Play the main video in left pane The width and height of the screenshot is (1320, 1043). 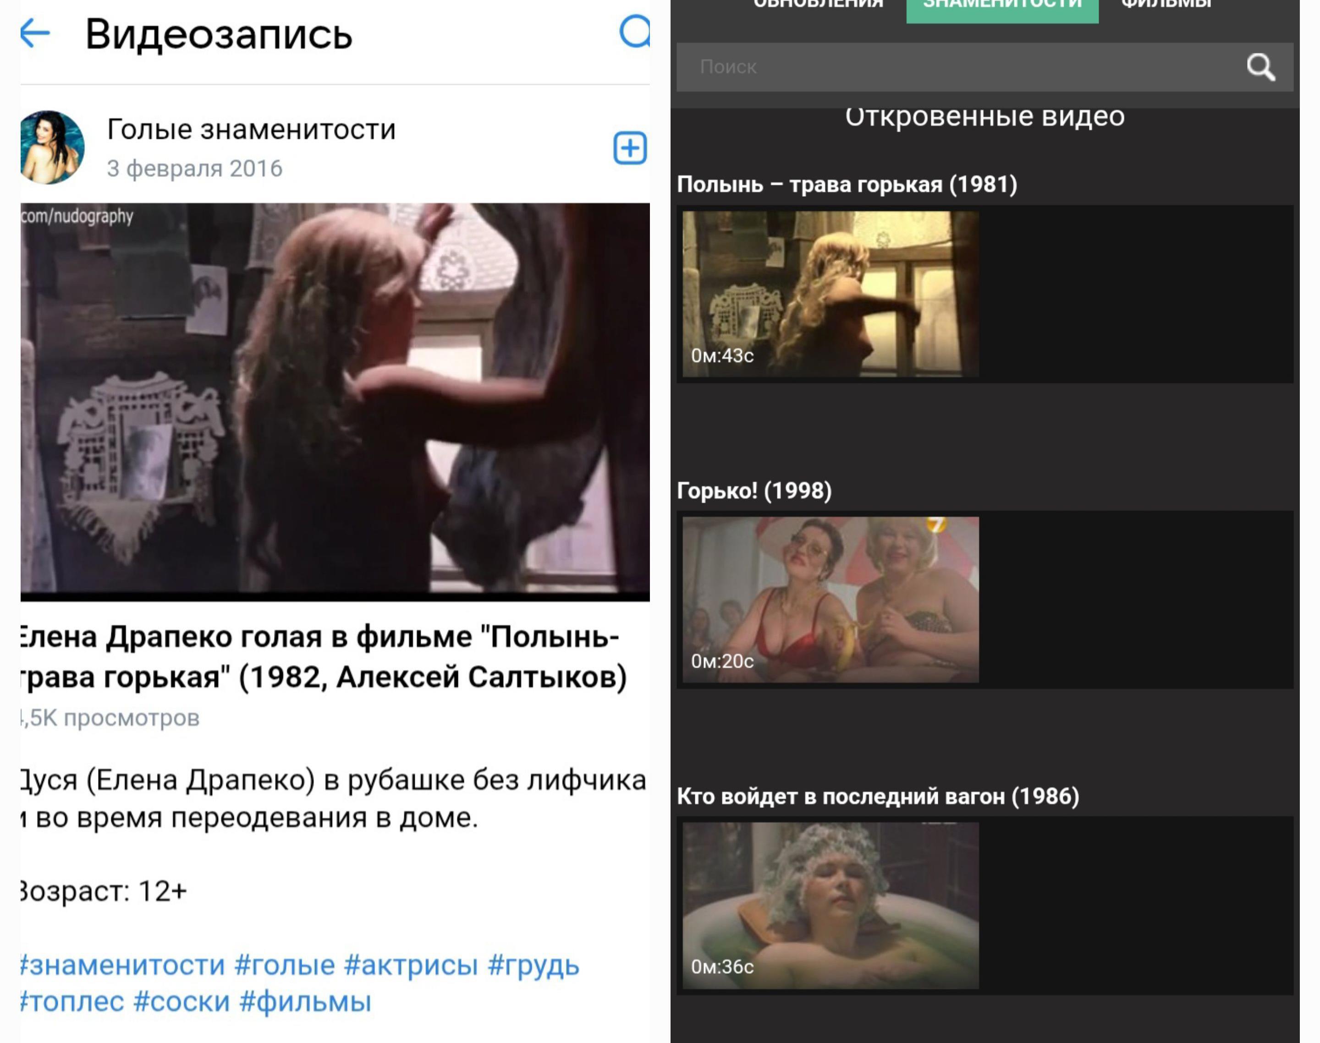coord(335,400)
